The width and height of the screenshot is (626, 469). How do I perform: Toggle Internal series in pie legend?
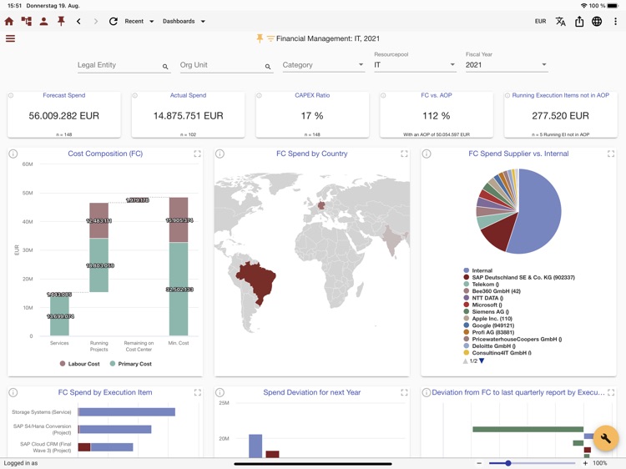[x=478, y=270]
